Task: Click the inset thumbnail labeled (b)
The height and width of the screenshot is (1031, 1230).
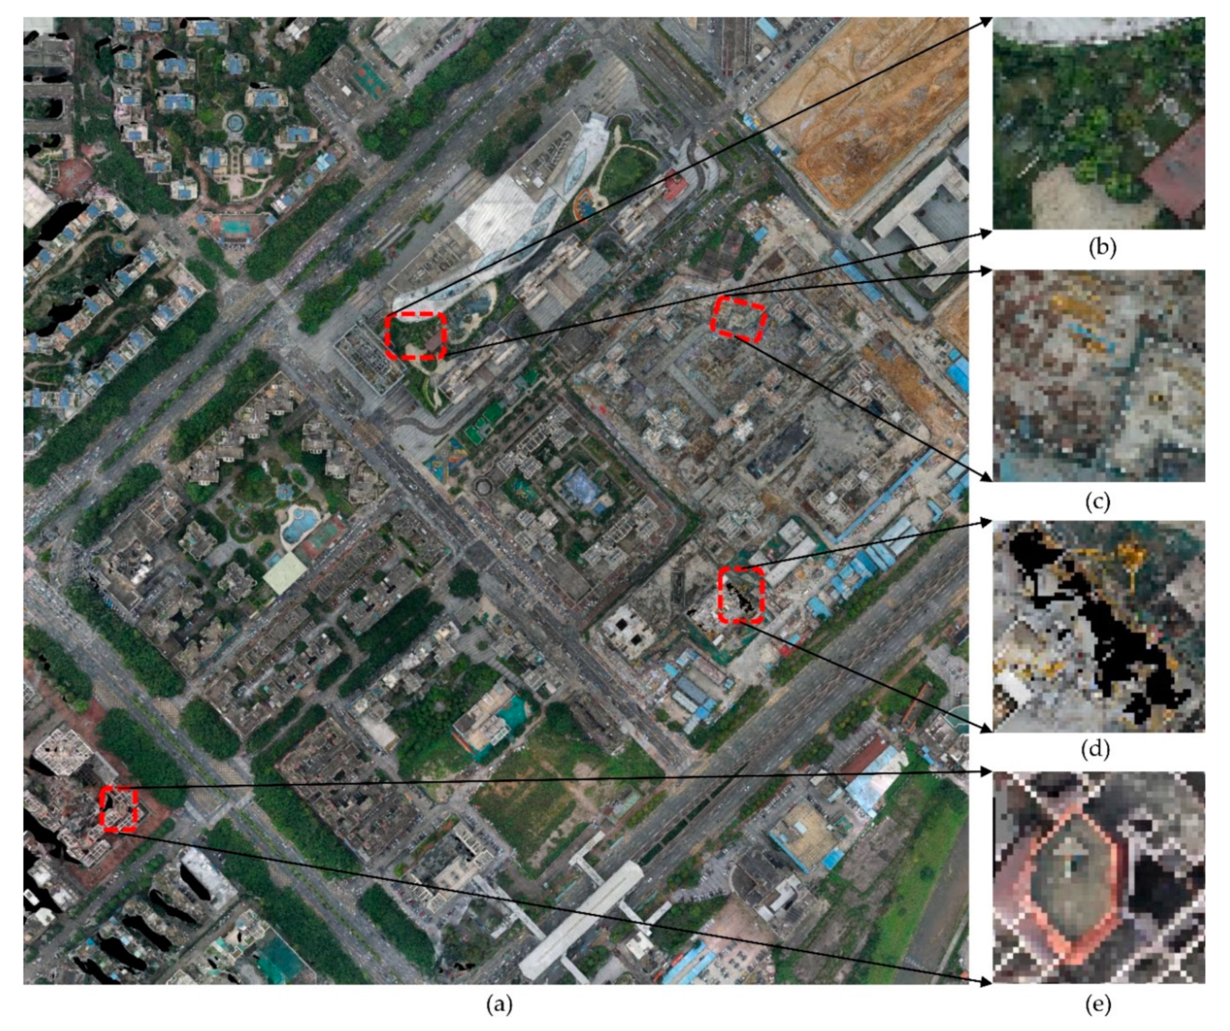Action: click(1098, 123)
